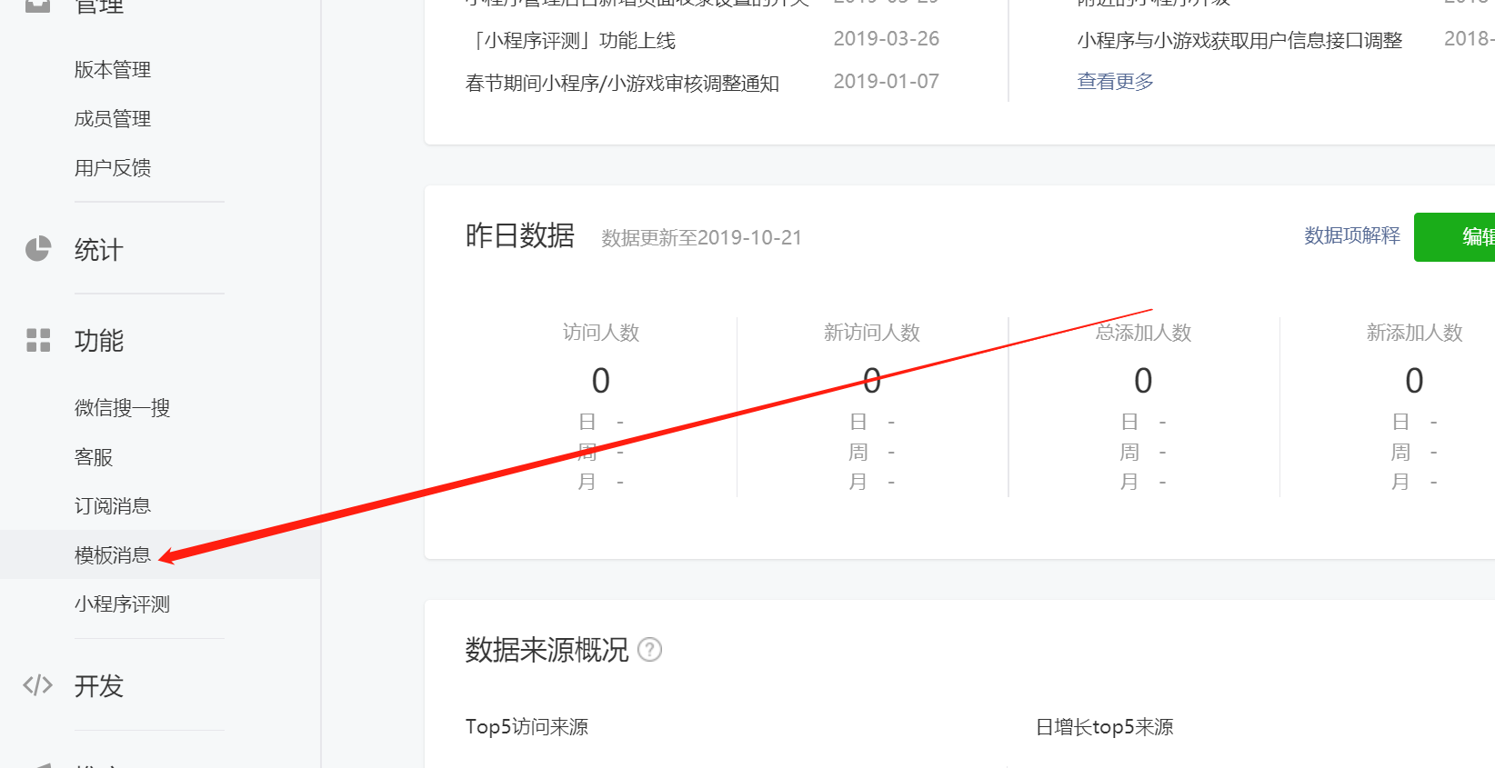Click the Top5访问来源 label
This screenshot has height=768, width=1495.
(x=527, y=727)
